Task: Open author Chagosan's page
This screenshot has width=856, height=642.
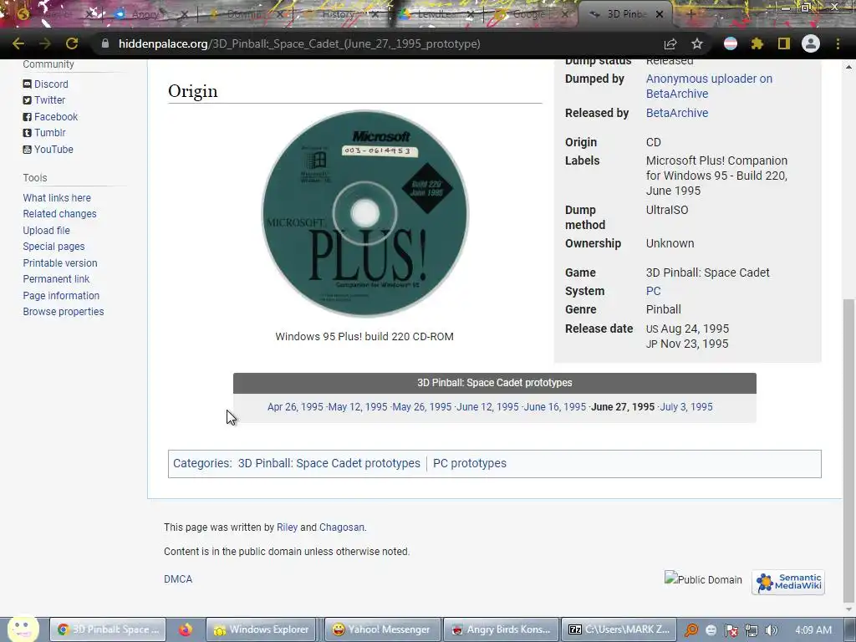Action: click(342, 527)
